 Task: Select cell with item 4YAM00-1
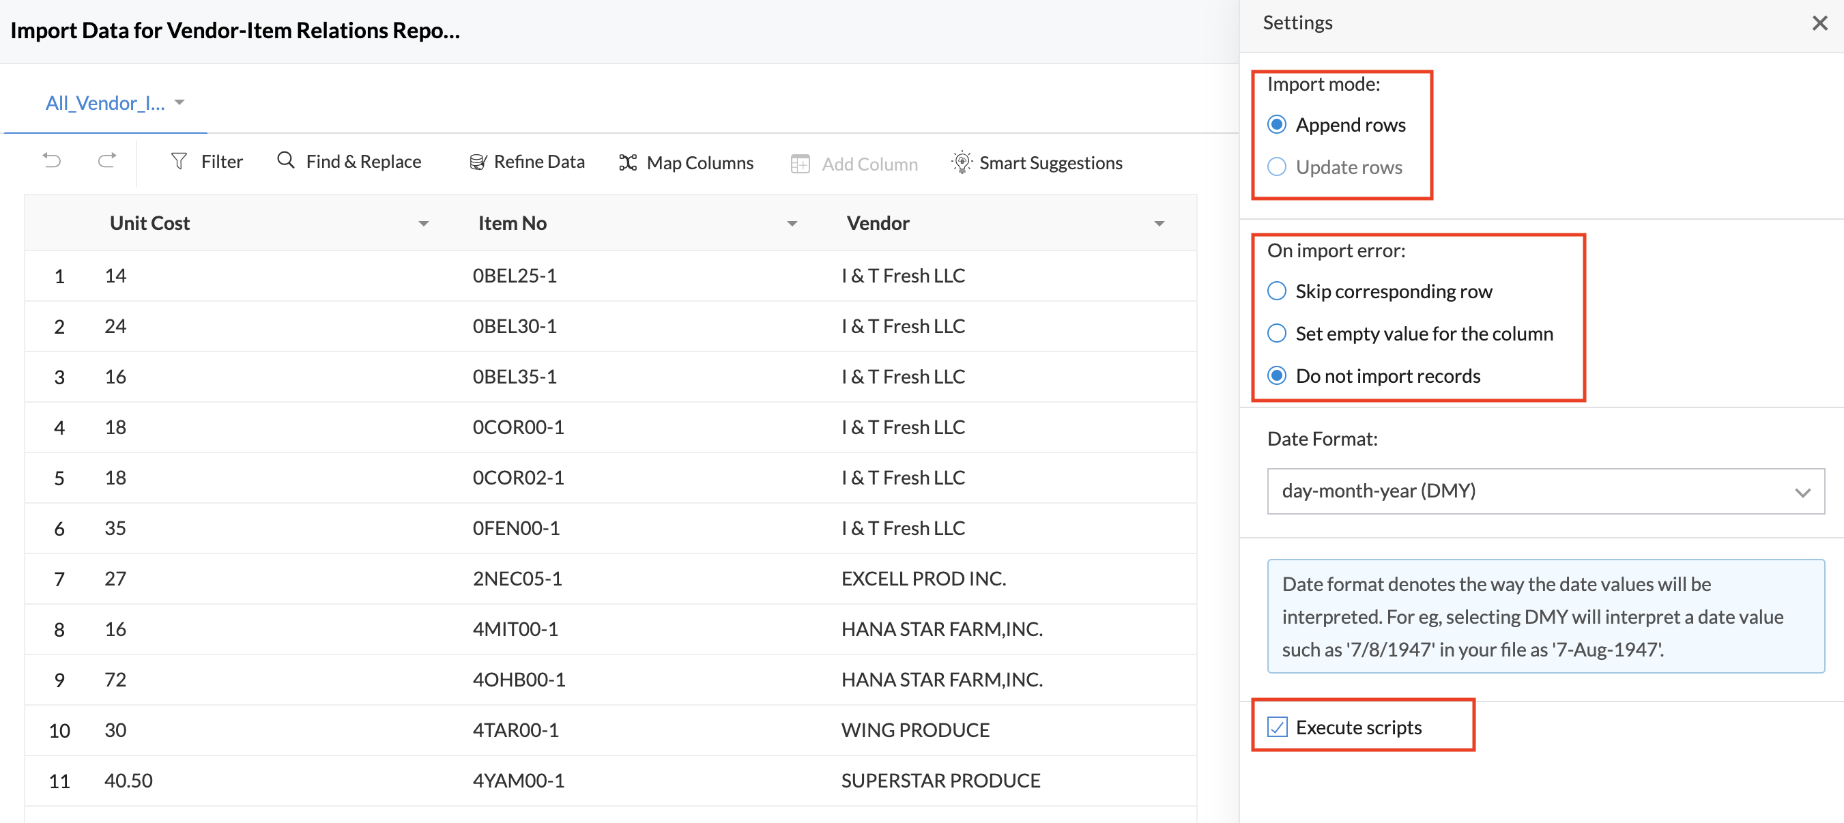518,780
